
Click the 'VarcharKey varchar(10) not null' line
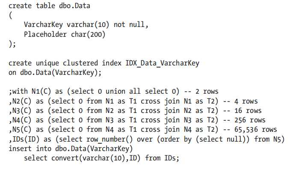(x=86, y=24)
